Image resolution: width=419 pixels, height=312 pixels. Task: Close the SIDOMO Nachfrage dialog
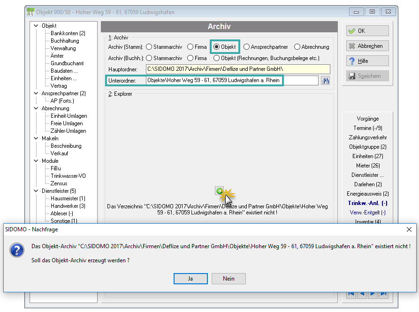click(409, 229)
